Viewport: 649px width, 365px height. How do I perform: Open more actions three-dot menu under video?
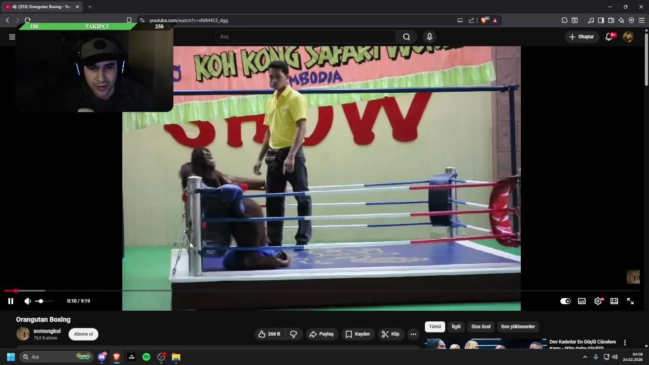413,334
